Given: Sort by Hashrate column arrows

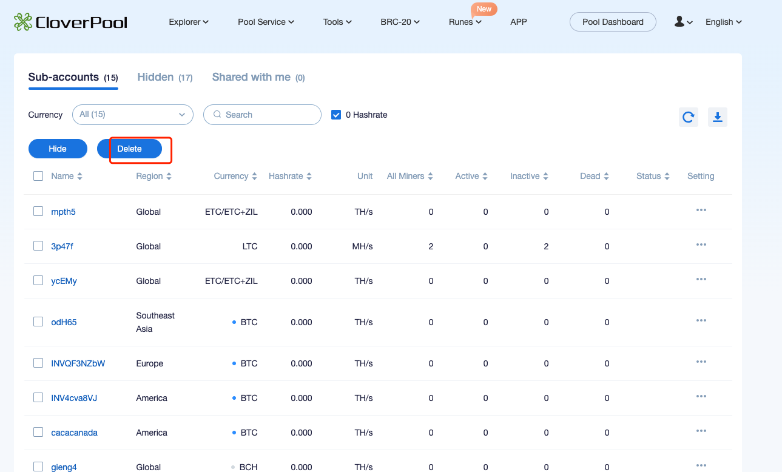Looking at the screenshot, I should (309, 176).
